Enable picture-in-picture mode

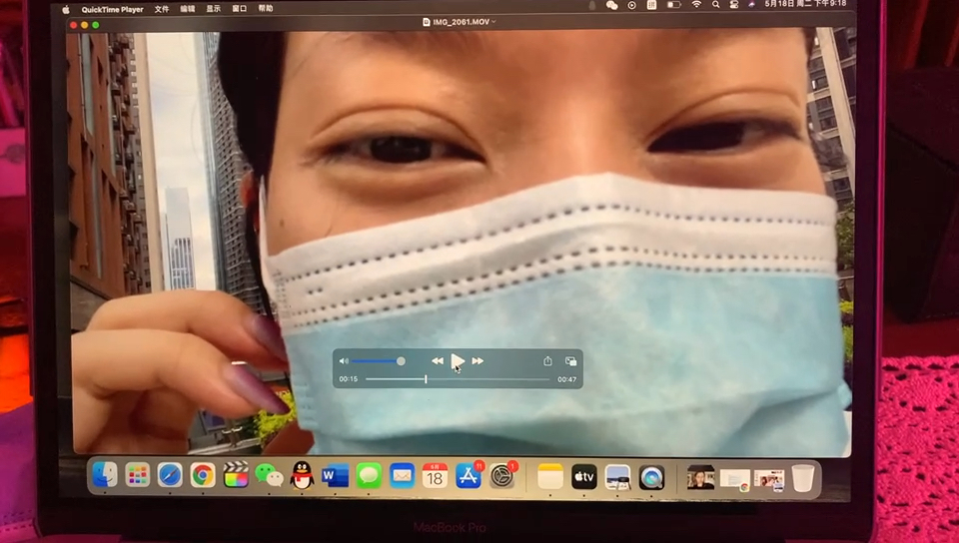pos(570,361)
